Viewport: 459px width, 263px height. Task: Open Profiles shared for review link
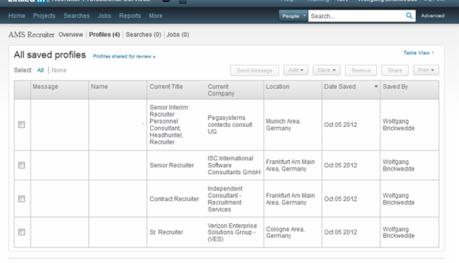coord(124,57)
